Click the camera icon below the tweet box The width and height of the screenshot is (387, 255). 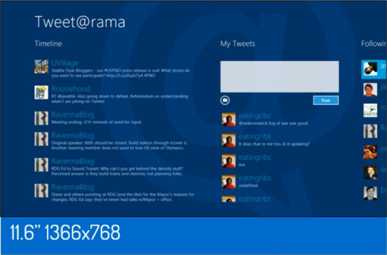(225, 100)
